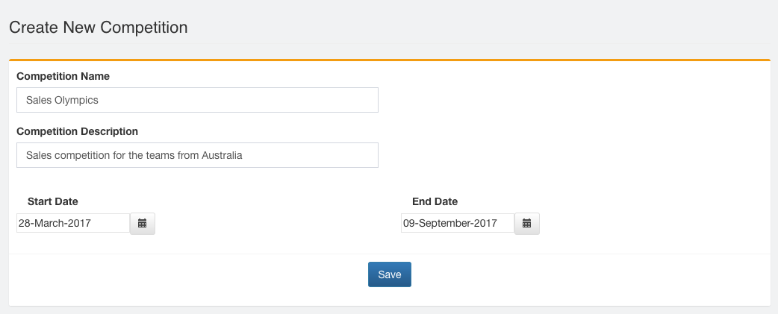Focus the Competition Name input field
778x314 pixels.
[197, 100]
